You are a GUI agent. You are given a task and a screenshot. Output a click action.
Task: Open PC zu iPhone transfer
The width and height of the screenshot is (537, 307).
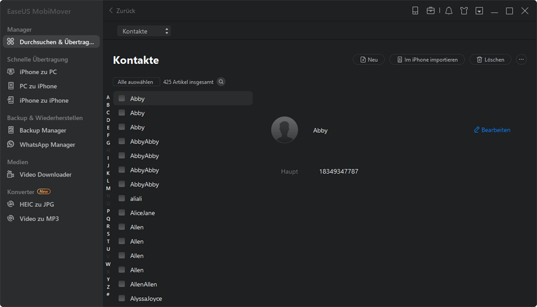click(38, 86)
